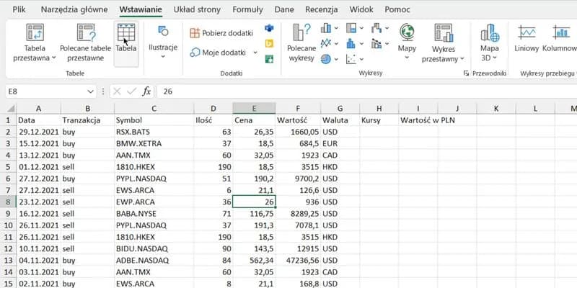Viewport: 577px width, 288px height.
Task: Insert a Kolumnowy sparkline
Action: tap(561, 42)
